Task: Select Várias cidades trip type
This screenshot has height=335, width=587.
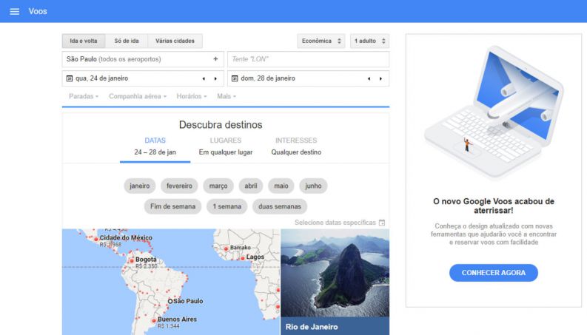Action: [175, 41]
